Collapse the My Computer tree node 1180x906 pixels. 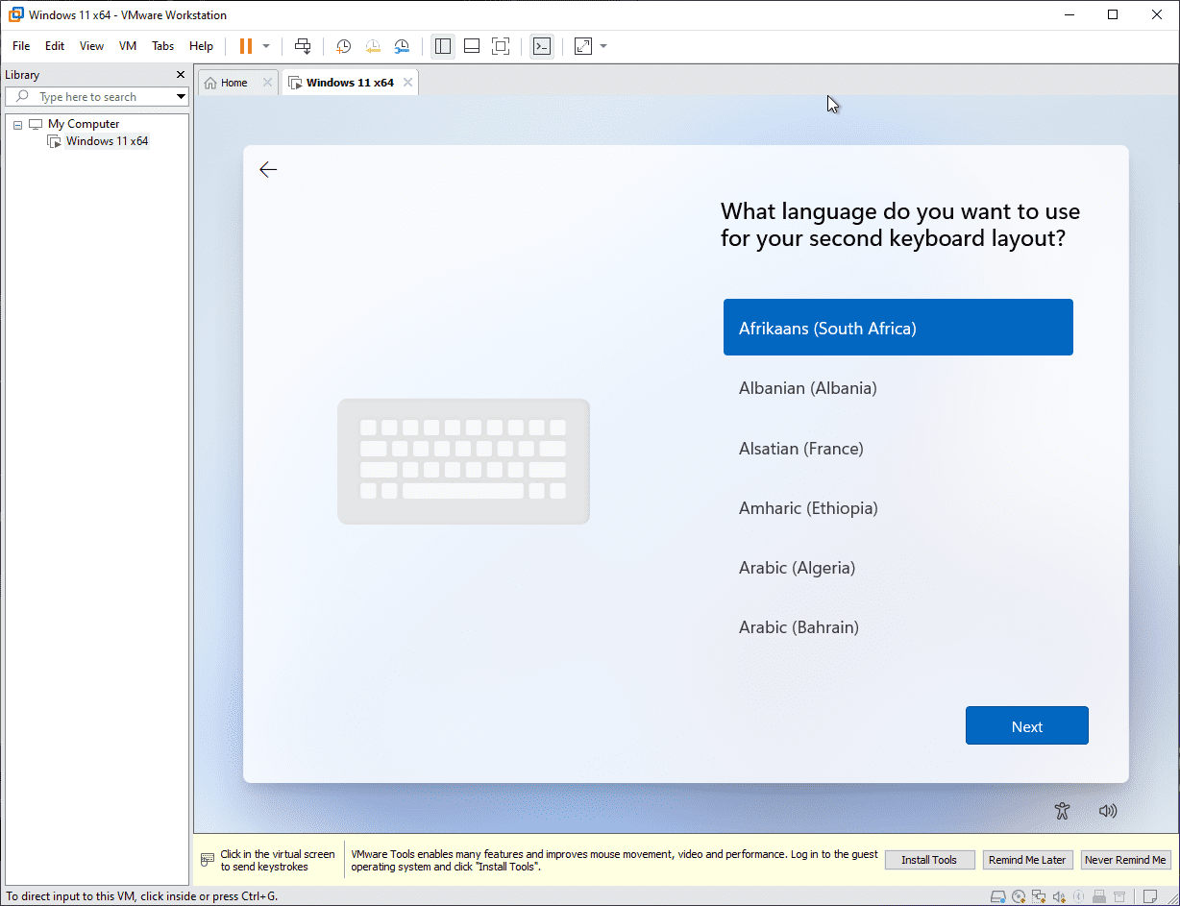click(x=18, y=125)
